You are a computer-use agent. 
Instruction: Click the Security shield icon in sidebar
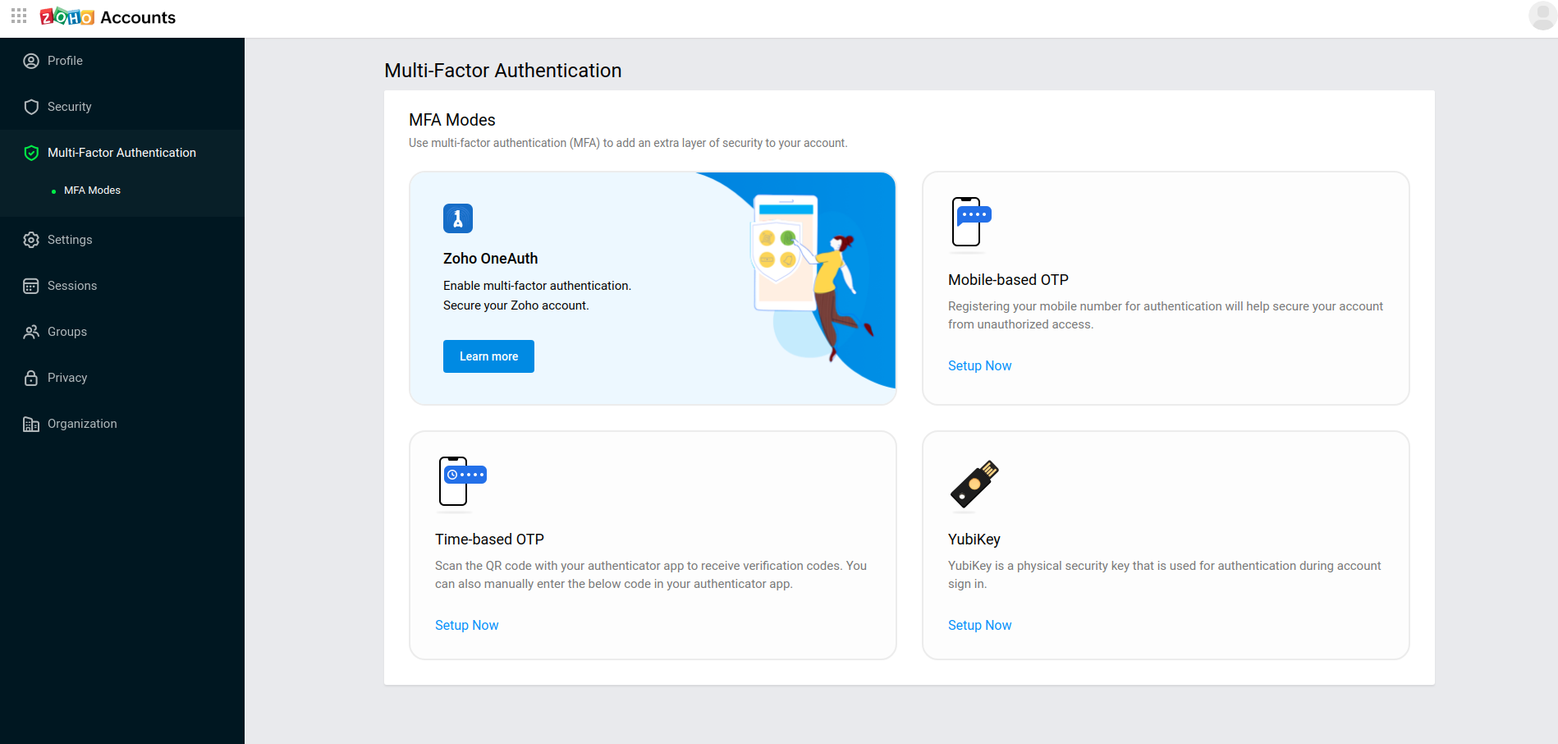pos(31,107)
